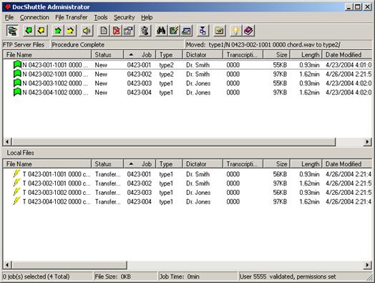
Task: Click the chart report toolbar icon
Action: [x=186, y=31]
